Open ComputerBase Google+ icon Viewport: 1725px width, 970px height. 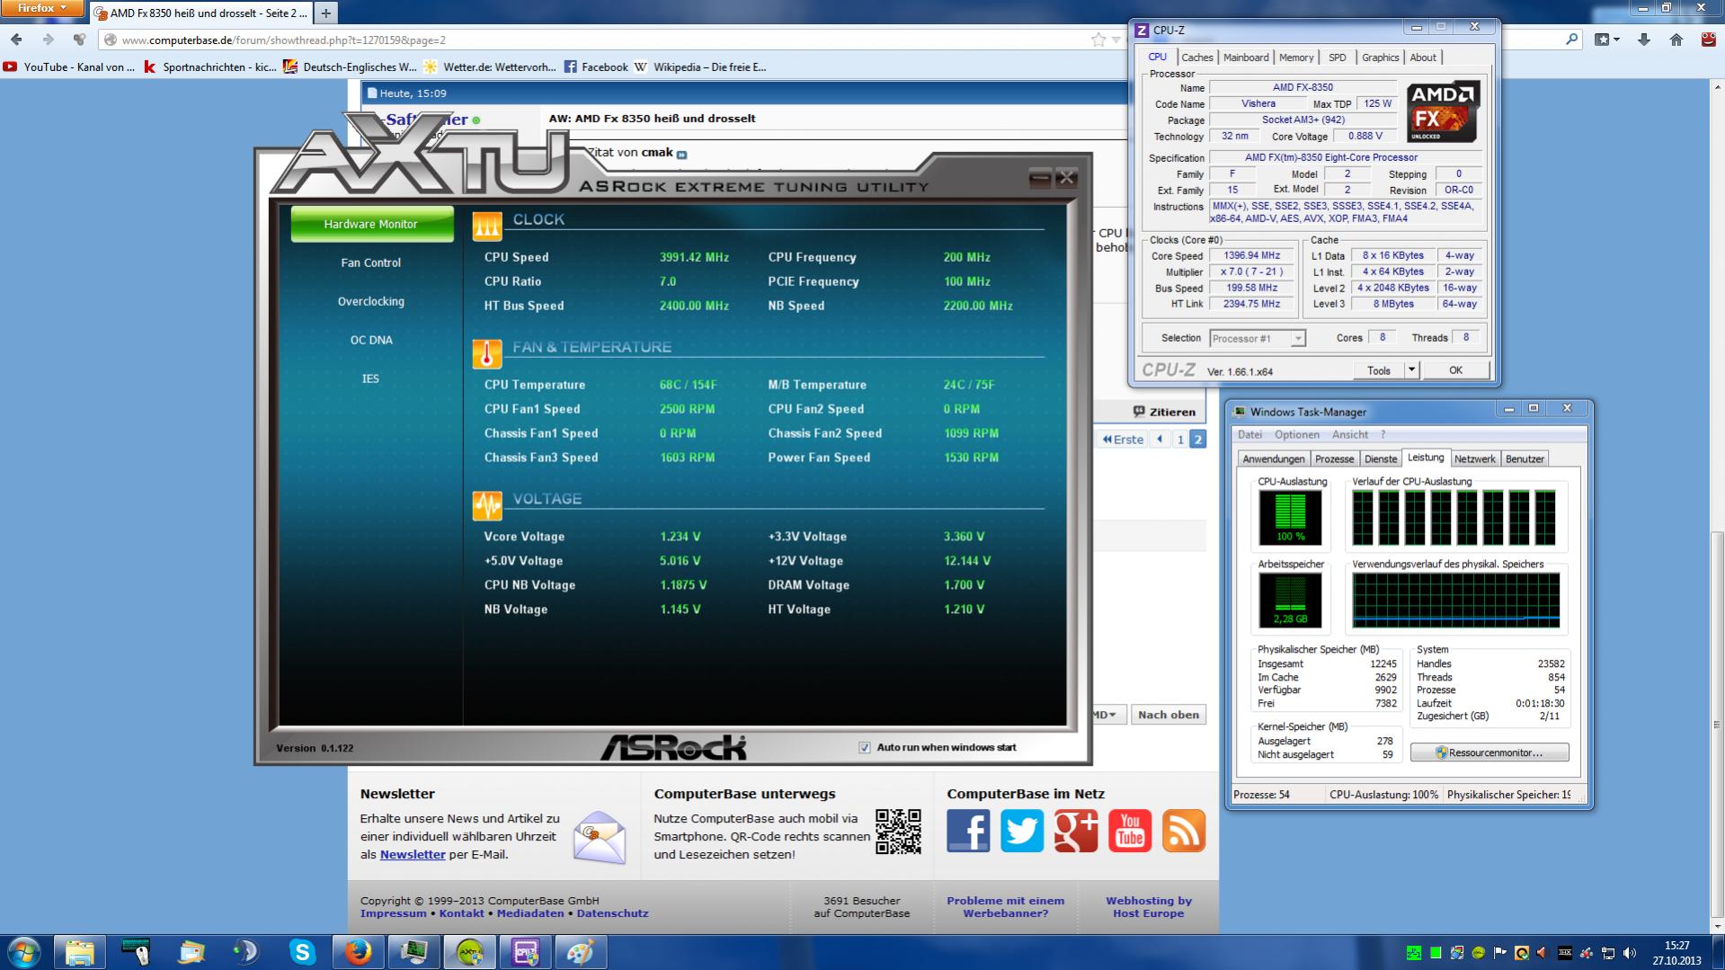[1076, 831]
